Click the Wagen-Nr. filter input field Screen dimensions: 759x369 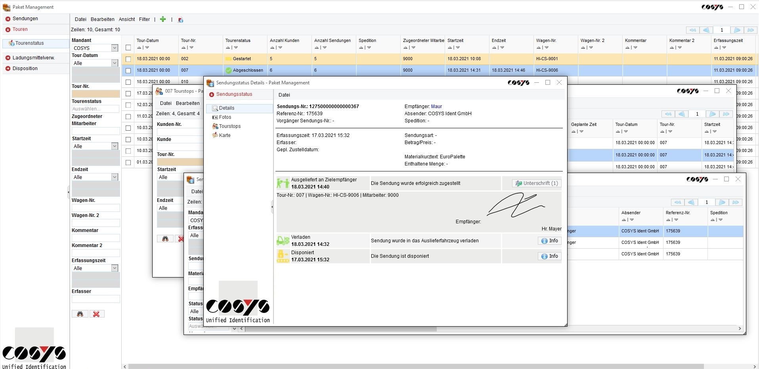pyautogui.click(x=96, y=208)
